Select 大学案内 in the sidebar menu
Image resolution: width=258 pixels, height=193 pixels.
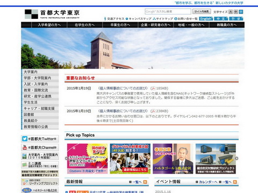click(40, 72)
